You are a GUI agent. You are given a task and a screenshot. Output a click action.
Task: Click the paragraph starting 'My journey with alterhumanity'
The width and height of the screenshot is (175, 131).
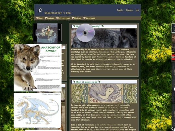point(104,113)
